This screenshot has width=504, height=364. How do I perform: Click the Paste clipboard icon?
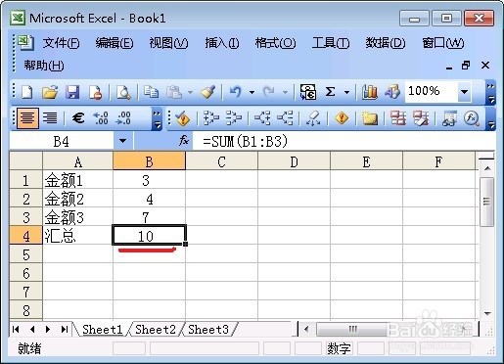pos(174,92)
